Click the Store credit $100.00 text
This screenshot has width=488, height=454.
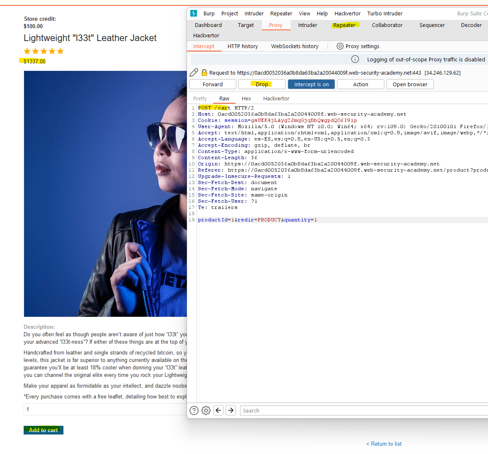click(40, 22)
